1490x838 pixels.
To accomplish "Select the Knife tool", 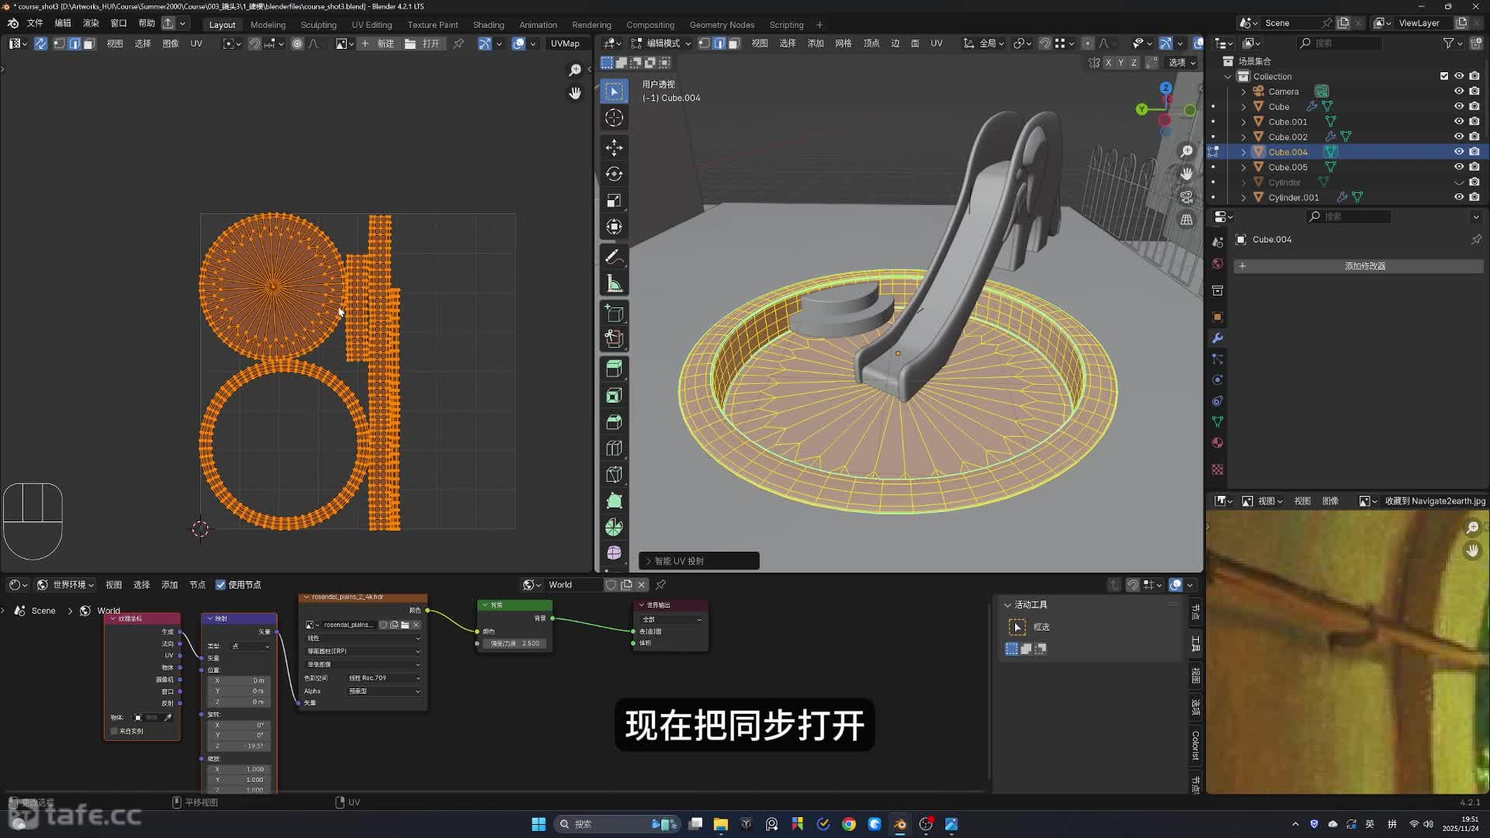I will pyautogui.click(x=614, y=474).
